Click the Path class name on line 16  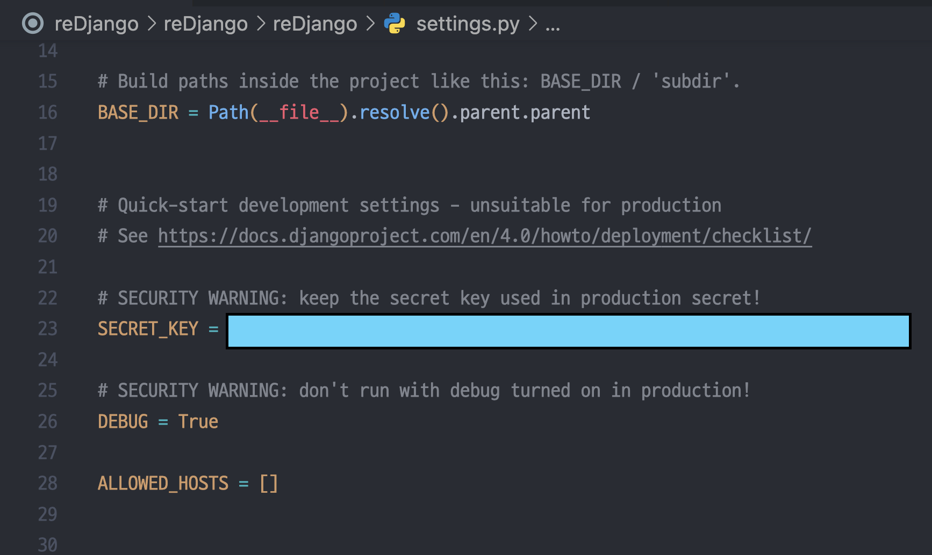(x=228, y=113)
